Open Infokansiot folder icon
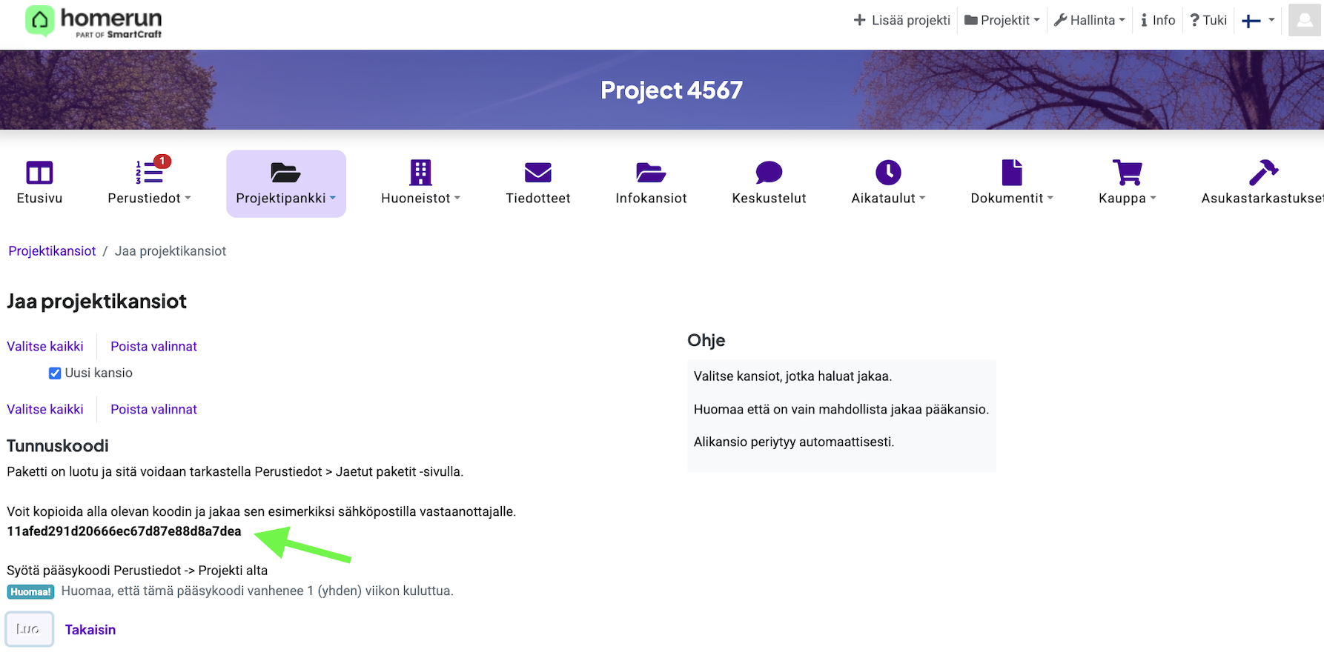This screenshot has width=1324, height=661. click(x=650, y=173)
